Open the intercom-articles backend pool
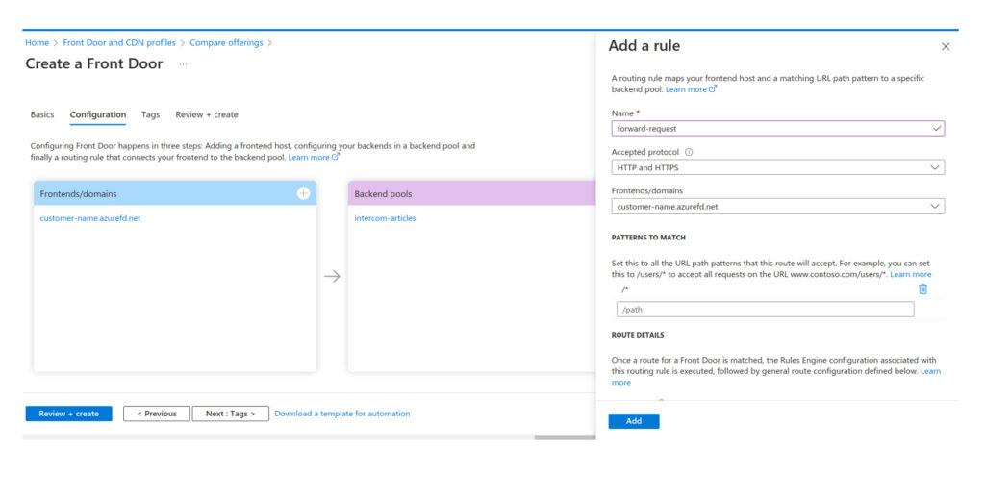This screenshot has width=985, height=503. tap(385, 218)
